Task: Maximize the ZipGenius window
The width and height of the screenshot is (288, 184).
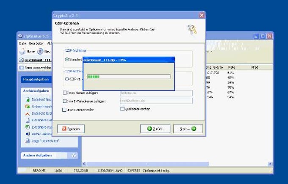Action: 263,36
